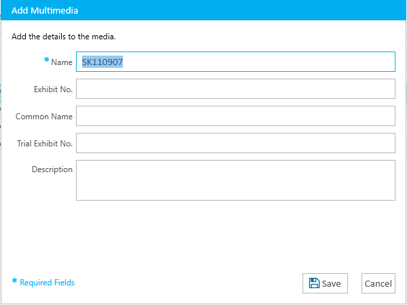Save the multimedia details
Screen dimensions: 407x305
325,283
